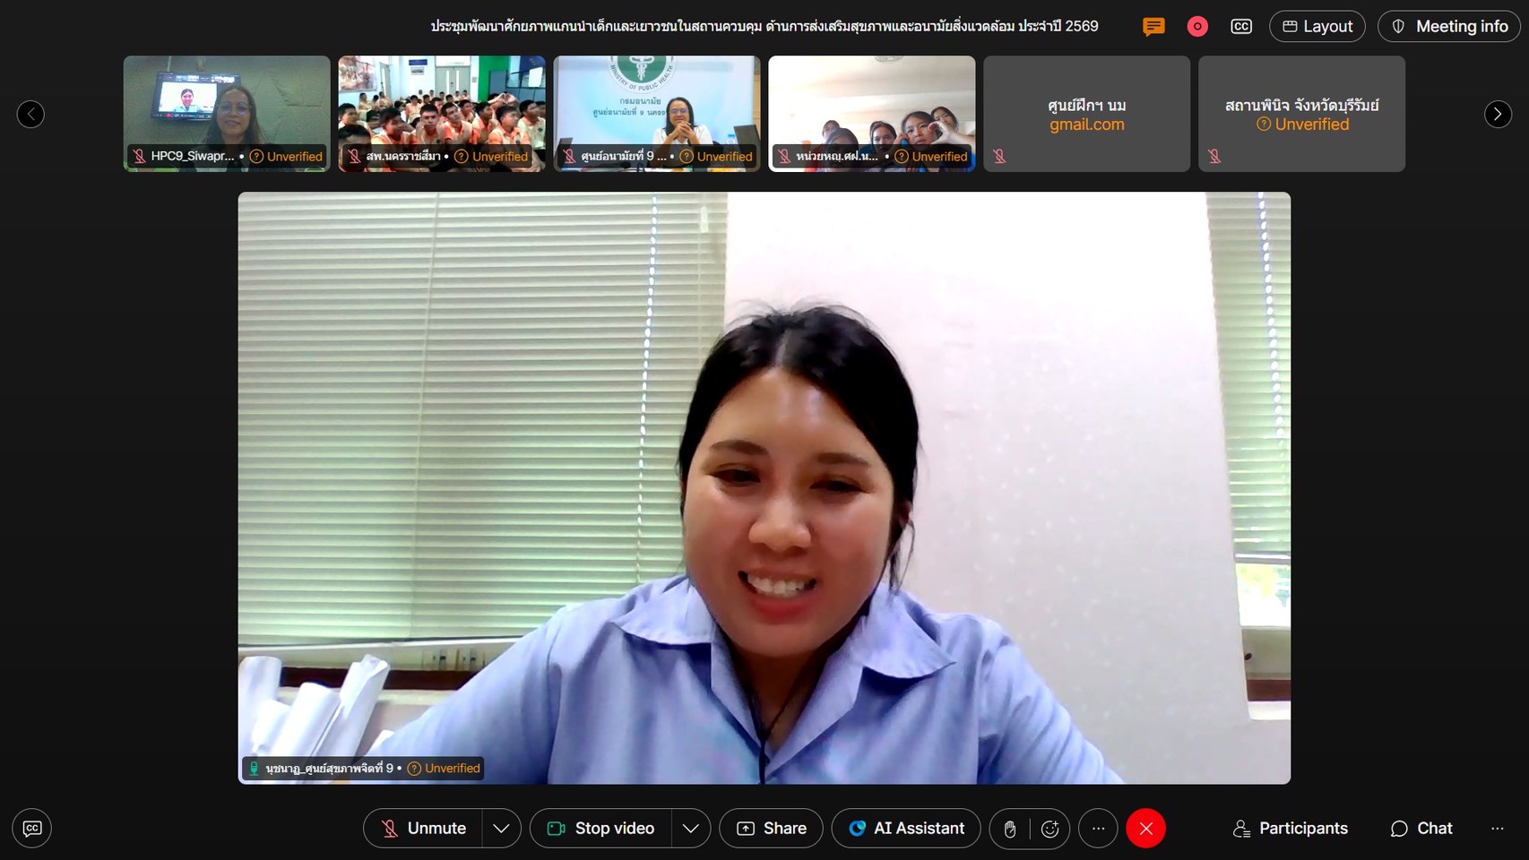This screenshot has height=860, width=1529.
Task: Go to previous participant thumbnails
Action: (30, 114)
